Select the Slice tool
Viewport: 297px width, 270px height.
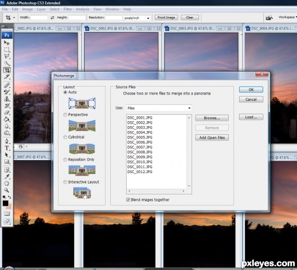[6, 77]
